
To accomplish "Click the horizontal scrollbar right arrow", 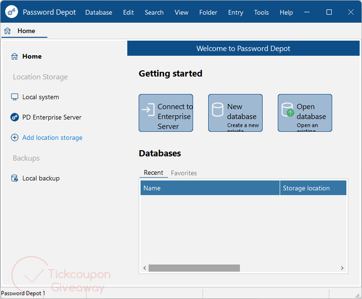I will pos(343,268).
